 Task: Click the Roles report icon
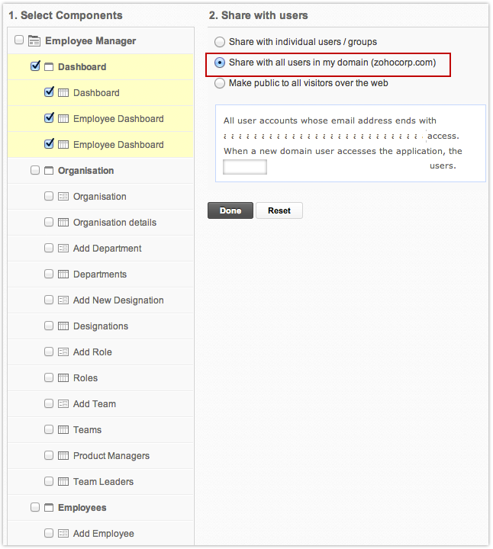pos(63,377)
